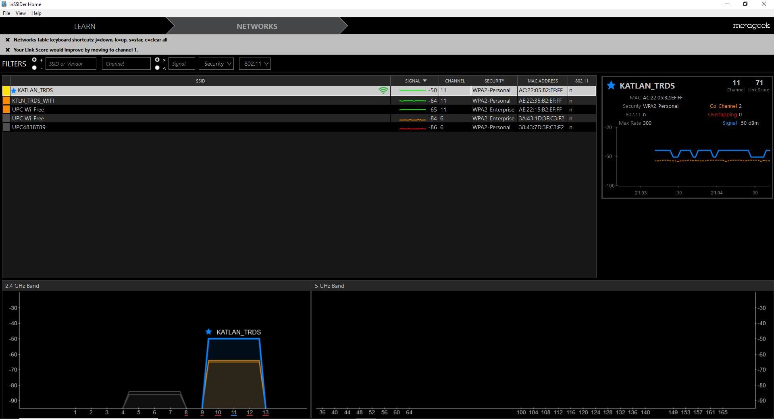Screen dimensions: 774x419
Task: Sort table by SECURITY column header
Action: pos(494,81)
